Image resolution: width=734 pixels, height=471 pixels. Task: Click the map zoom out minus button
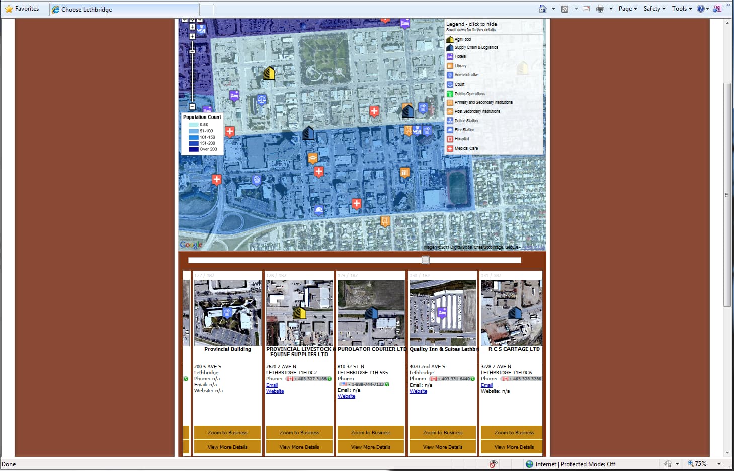192,107
